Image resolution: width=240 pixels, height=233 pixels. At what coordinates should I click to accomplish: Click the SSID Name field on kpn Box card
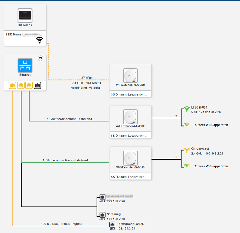24,34
